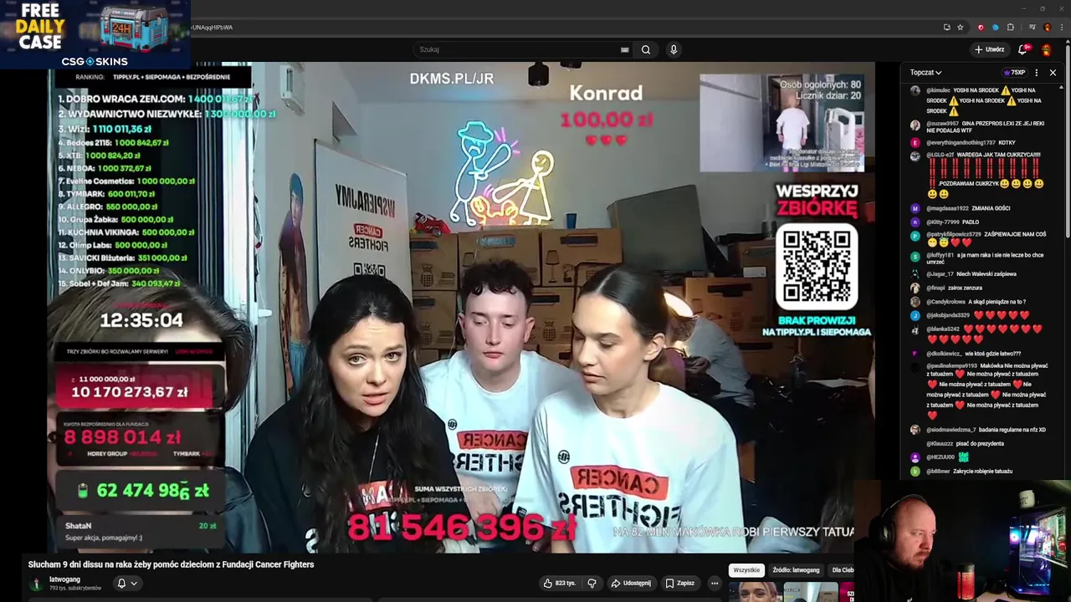The height and width of the screenshot is (602, 1071).
Task: Open YouTube notifications bell with 9+ badge
Action: pyautogui.click(x=1022, y=49)
